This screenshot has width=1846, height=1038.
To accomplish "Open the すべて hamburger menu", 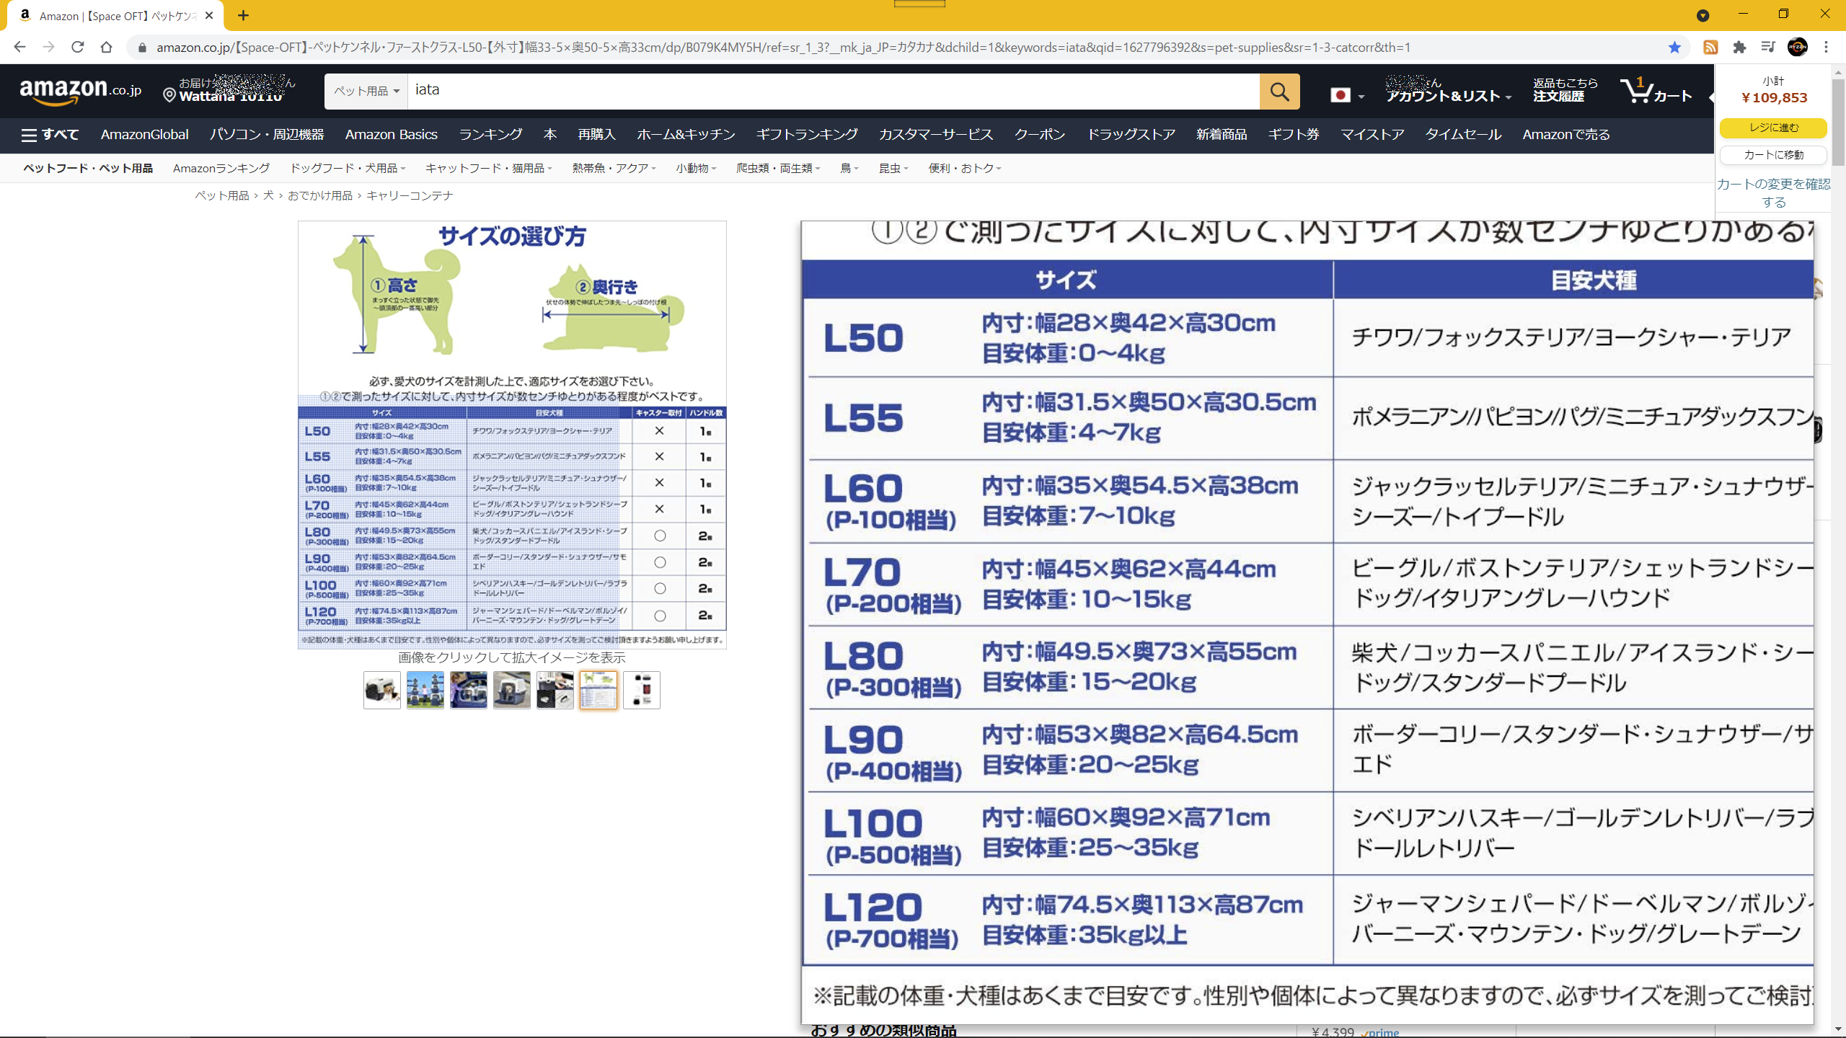I will [x=50, y=135].
